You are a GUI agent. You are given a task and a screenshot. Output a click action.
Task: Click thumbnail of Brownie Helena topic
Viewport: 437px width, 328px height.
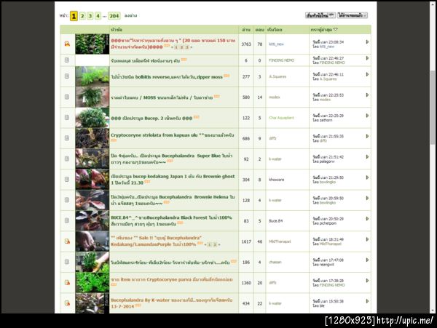click(92, 200)
